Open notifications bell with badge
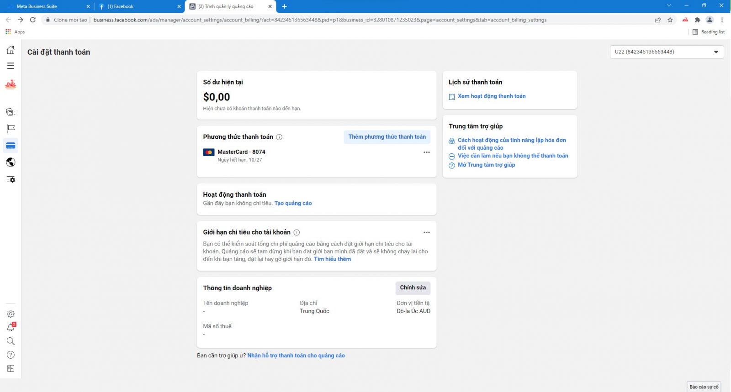Image resolution: width=731 pixels, height=392 pixels. [11, 327]
